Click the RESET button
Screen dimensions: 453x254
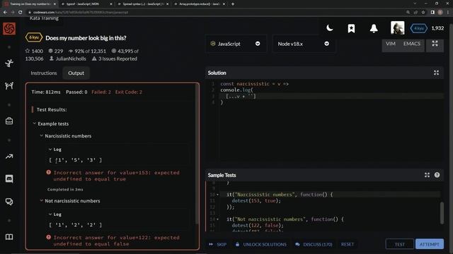348,244
